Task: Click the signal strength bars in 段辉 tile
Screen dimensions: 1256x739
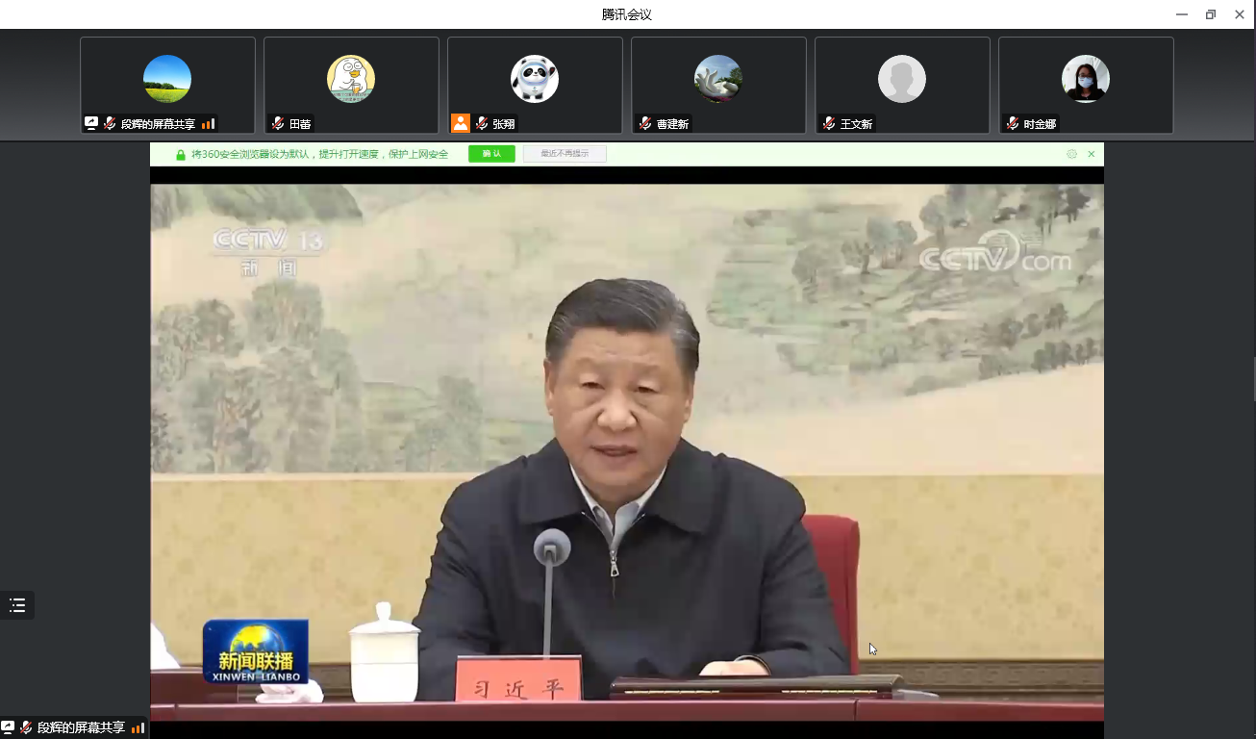Action: pyautogui.click(x=208, y=124)
